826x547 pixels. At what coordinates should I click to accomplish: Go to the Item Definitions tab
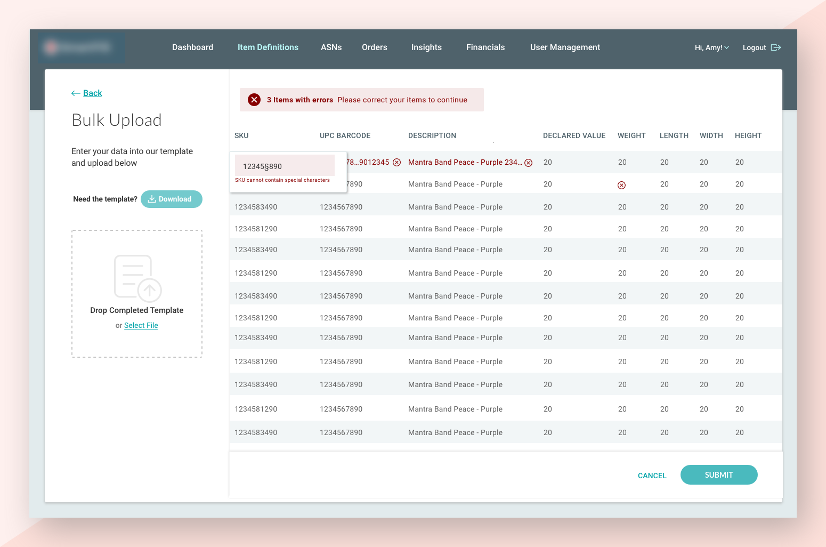tap(268, 47)
